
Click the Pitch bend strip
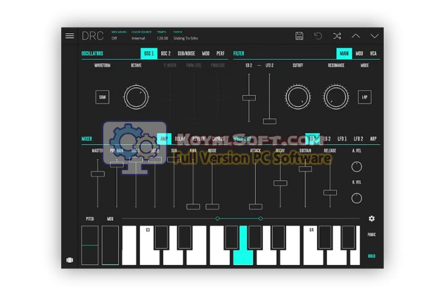[90, 245]
